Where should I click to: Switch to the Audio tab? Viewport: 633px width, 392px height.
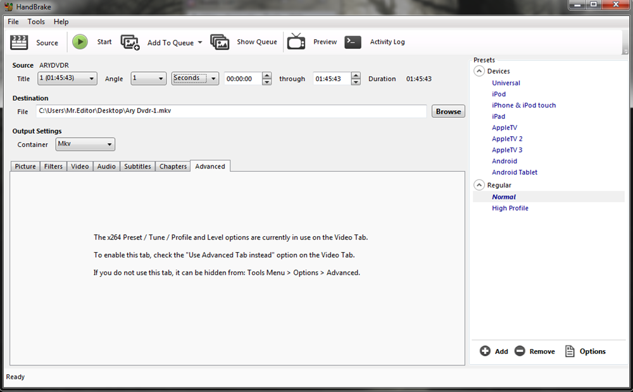(106, 167)
